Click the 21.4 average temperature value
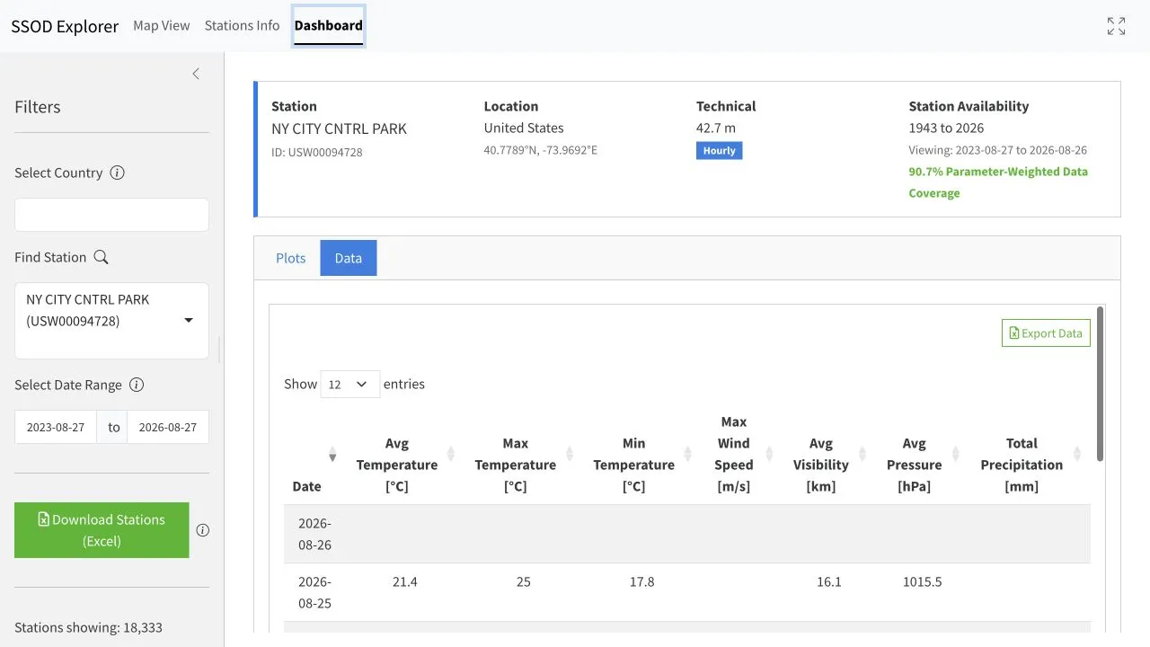The width and height of the screenshot is (1150, 647). [405, 581]
